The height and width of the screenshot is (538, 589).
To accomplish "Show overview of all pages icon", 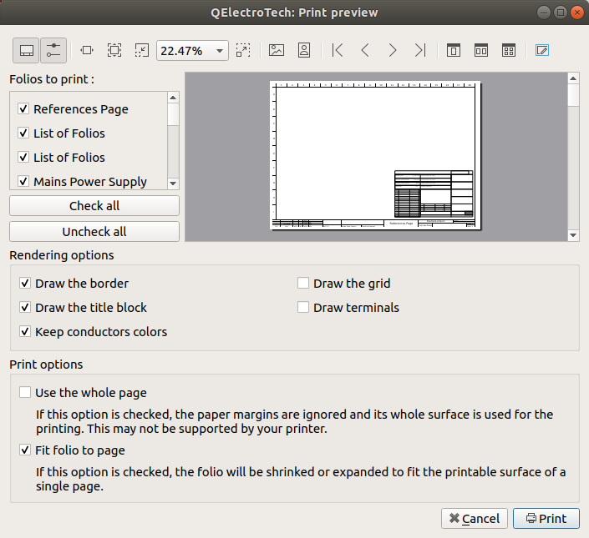I will [x=509, y=50].
